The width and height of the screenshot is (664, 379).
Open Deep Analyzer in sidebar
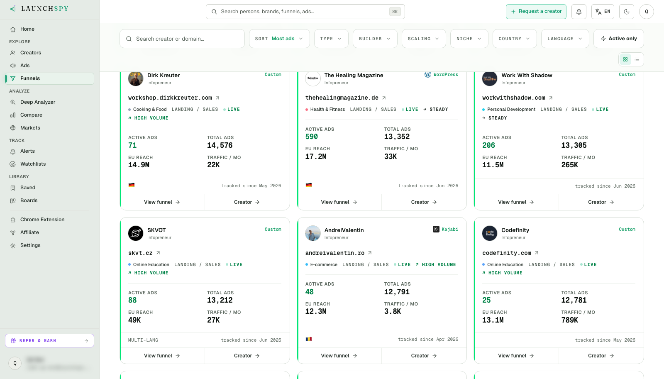click(49, 102)
